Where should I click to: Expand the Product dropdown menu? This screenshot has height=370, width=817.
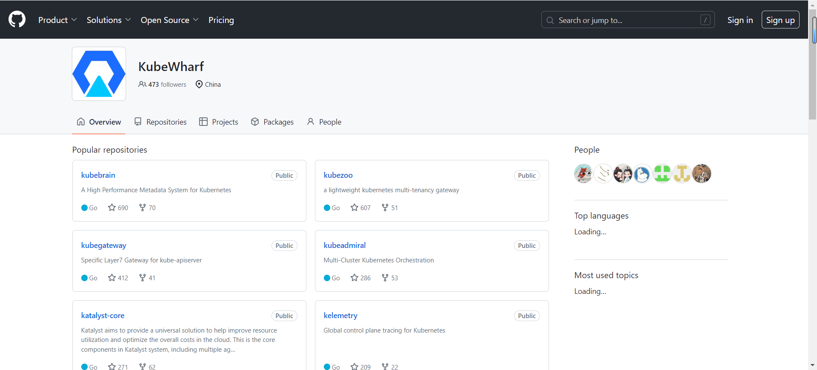coord(57,20)
